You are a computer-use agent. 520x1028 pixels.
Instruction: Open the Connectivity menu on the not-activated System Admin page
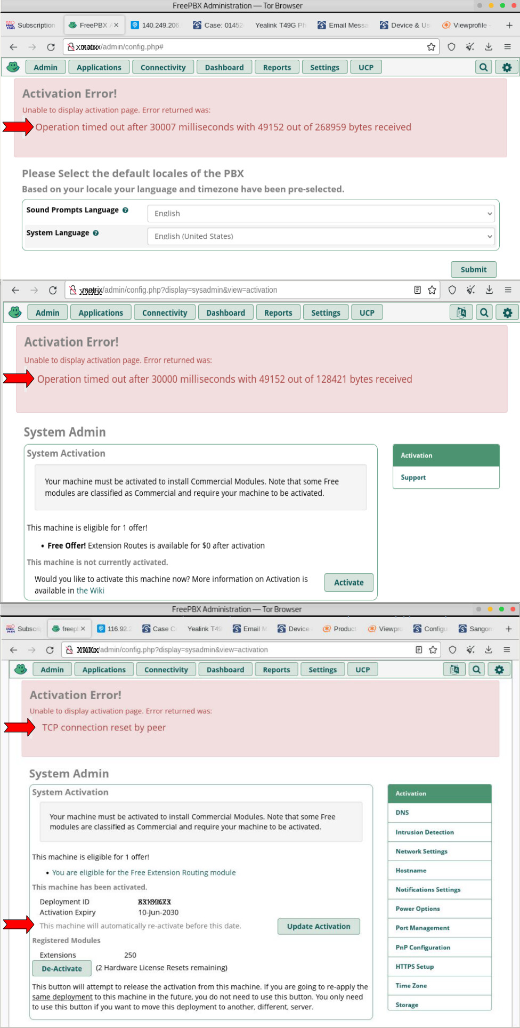[x=165, y=312]
